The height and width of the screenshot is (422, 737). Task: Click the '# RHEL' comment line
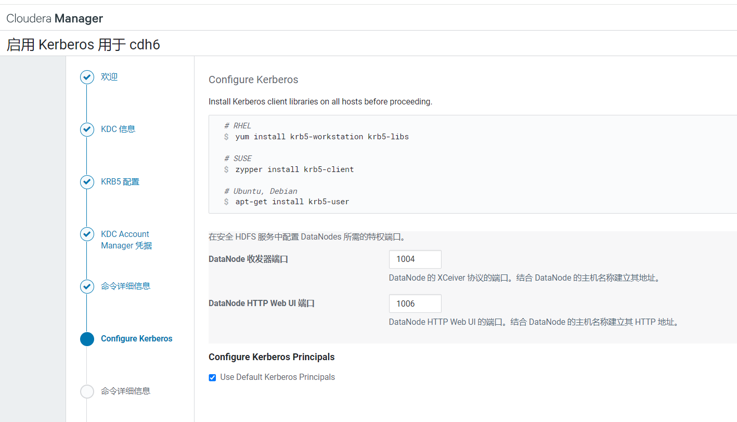coord(238,126)
